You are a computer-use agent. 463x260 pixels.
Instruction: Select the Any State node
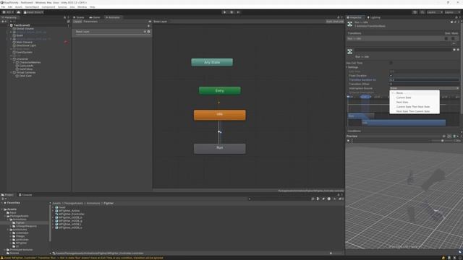(212, 62)
